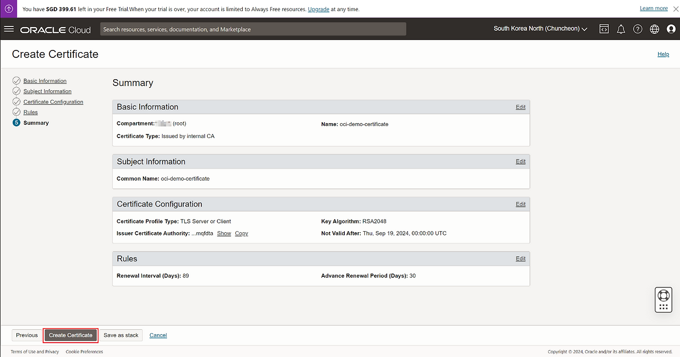Image resolution: width=680 pixels, height=357 pixels.
Task: Click the Previous button
Action: pyautogui.click(x=27, y=335)
